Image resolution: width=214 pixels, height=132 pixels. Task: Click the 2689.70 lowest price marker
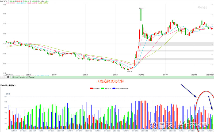click(x=129, y=71)
